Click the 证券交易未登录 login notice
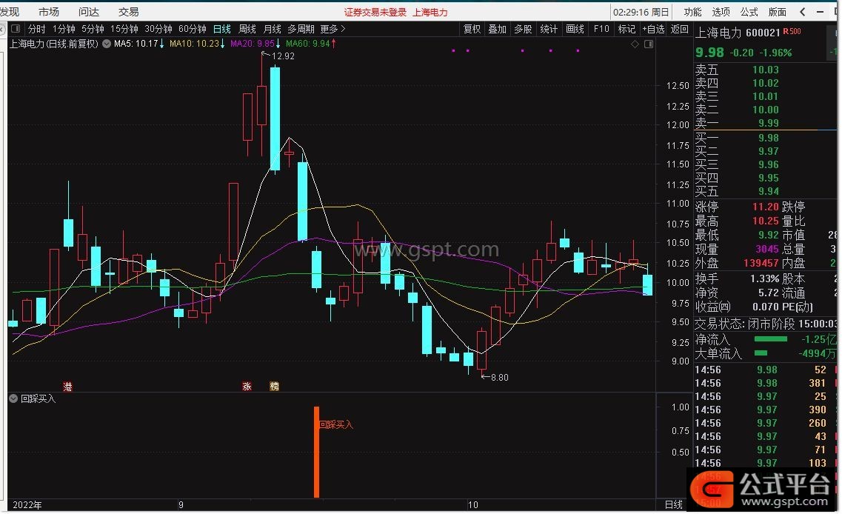This screenshot has height=514, width=842. (375, 13)
